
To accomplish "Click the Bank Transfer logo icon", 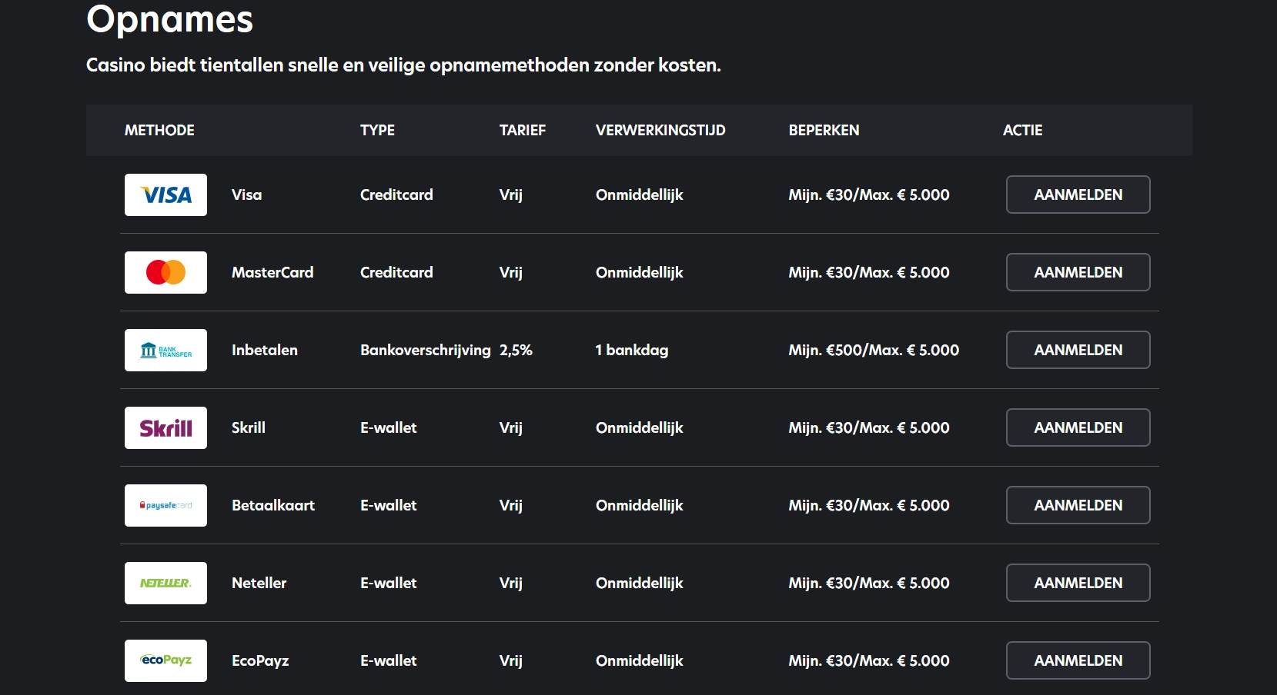I will (x=165, y=350).
